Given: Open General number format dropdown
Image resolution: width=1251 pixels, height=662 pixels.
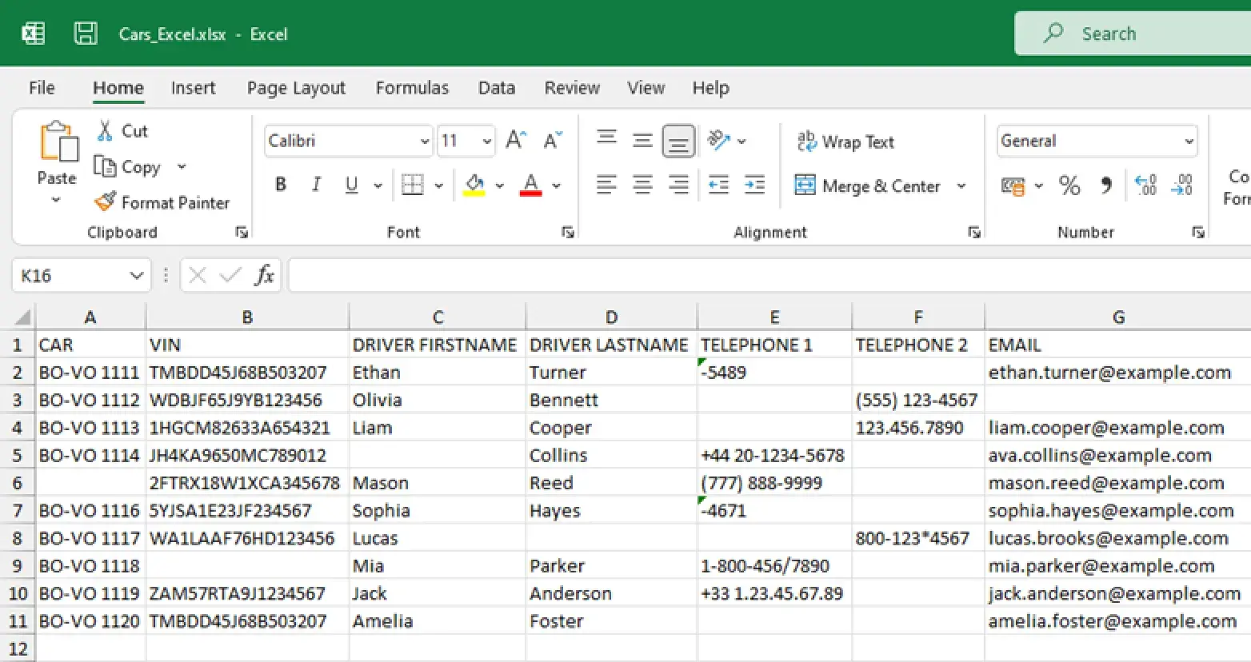Looking at the screenshot, I should 1189,141.
